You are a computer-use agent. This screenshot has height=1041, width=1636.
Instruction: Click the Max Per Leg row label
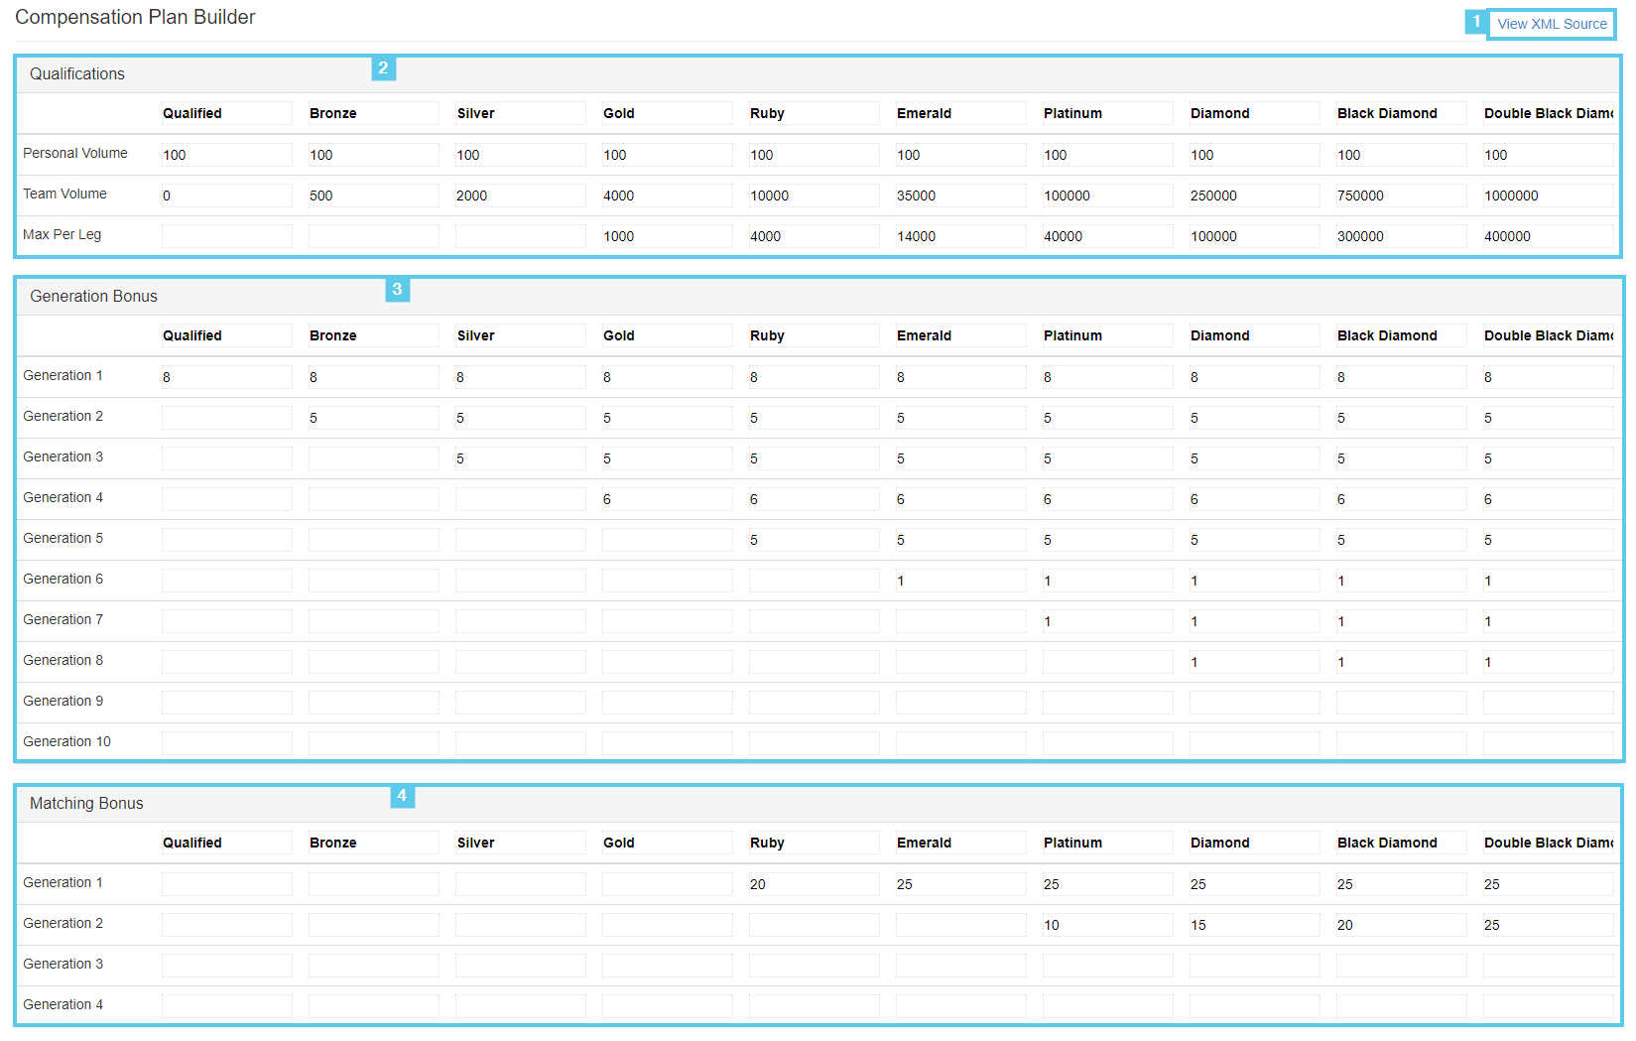[62, 234]
